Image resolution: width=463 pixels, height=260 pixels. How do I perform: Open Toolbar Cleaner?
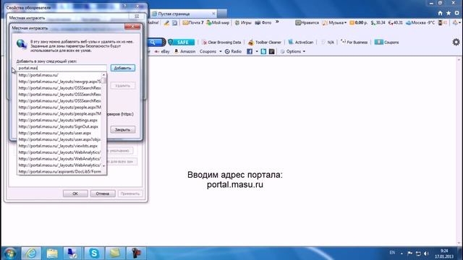point(265,43)
